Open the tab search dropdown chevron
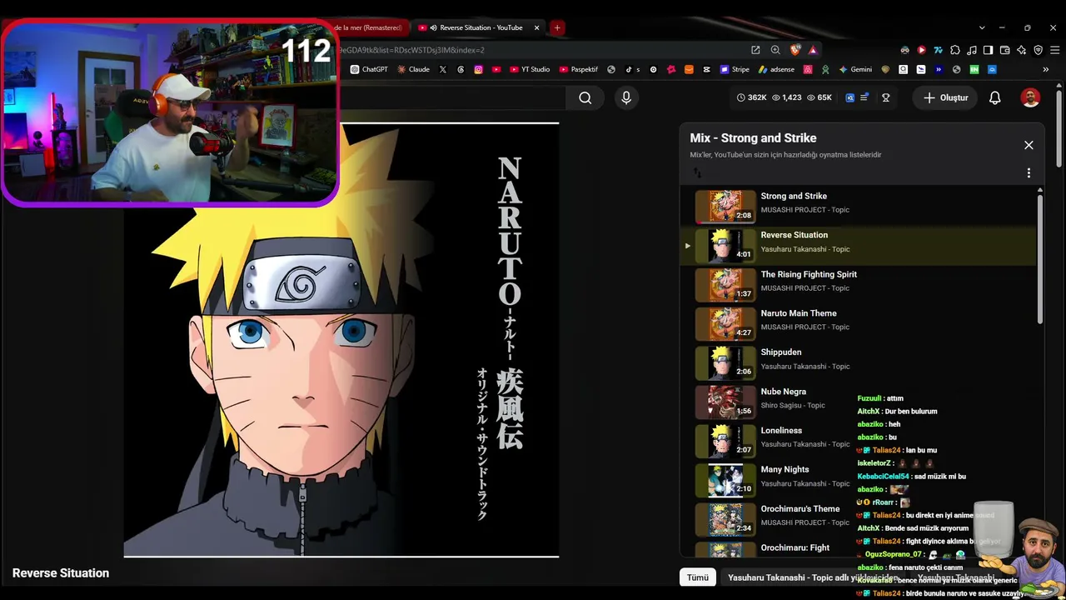Image resolution: width=1066 pixels, height=600 pixels. (x=982, y=27)
